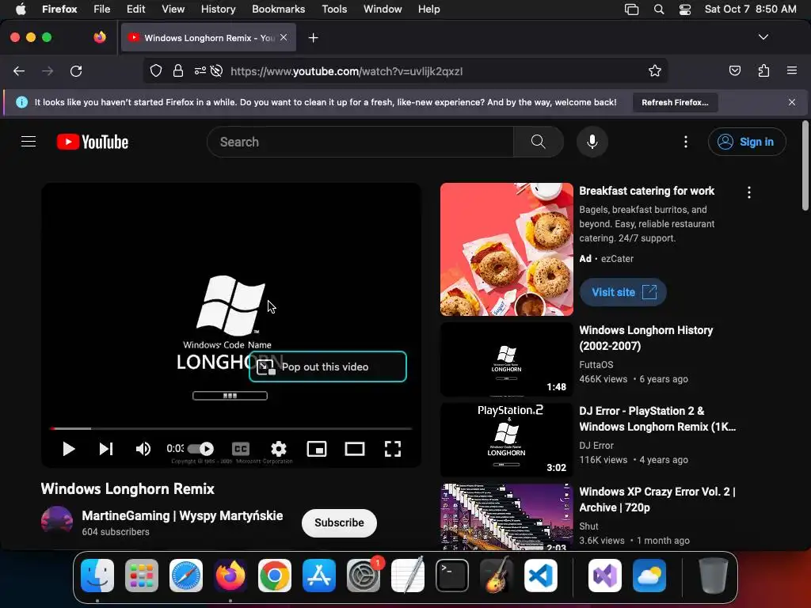Open MartineGaming channel avatar
The image size is (811, 608).
57,522
